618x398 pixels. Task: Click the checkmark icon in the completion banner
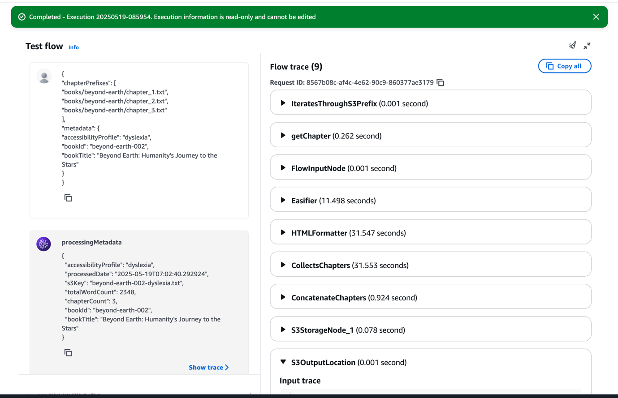[22, 17]
